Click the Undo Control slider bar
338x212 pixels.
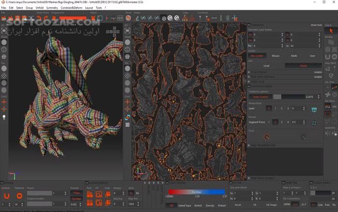pyautogui.click(x=290, y=97)
